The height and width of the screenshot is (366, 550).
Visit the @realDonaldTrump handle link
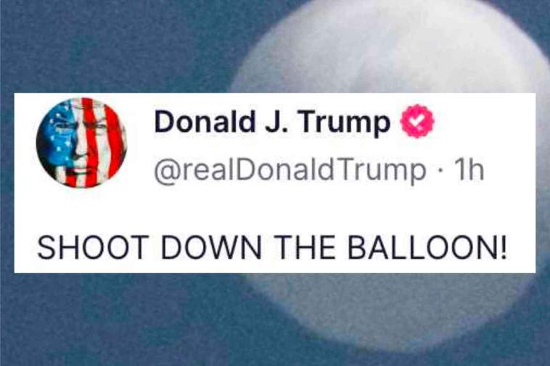(290, 170)
